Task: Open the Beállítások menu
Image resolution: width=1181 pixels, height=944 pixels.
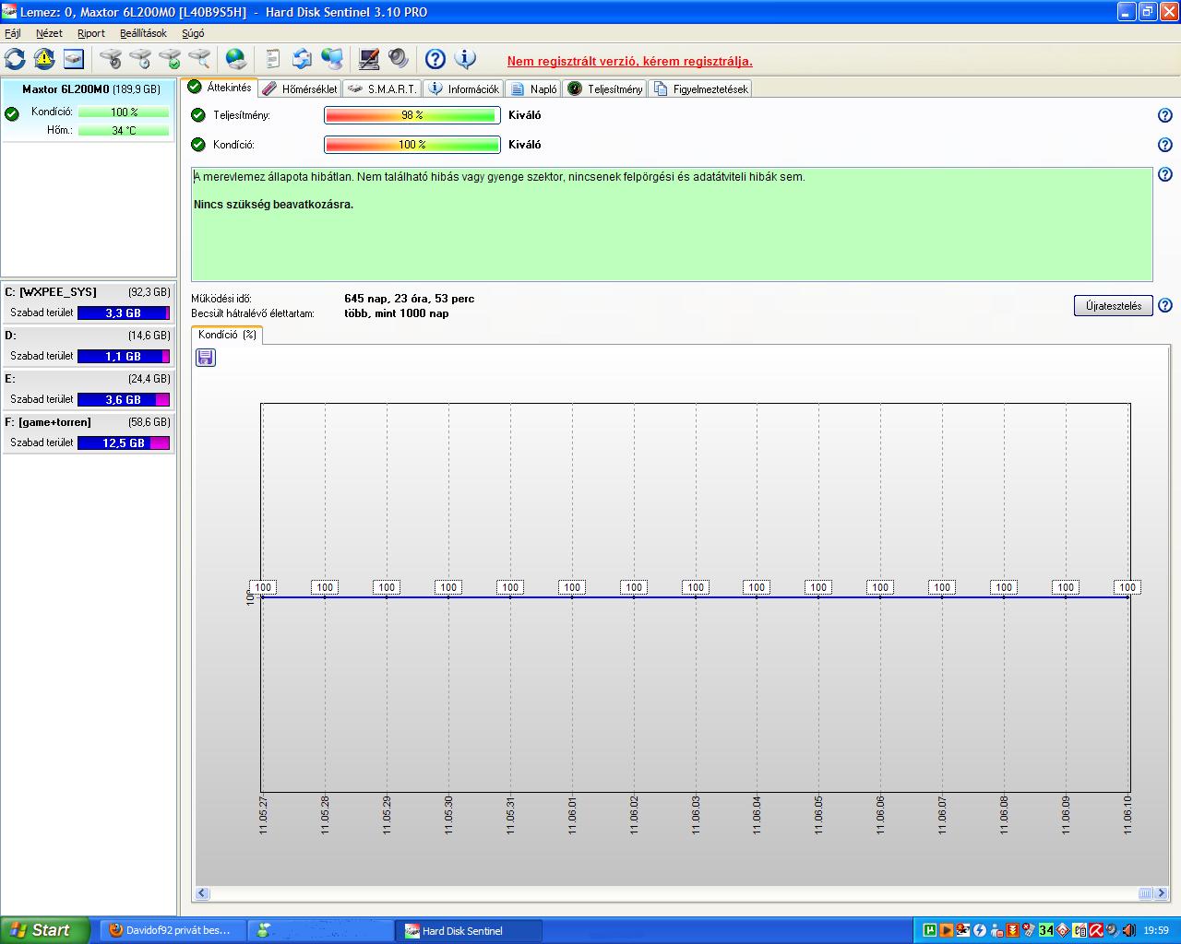Action: coord(143,33)
